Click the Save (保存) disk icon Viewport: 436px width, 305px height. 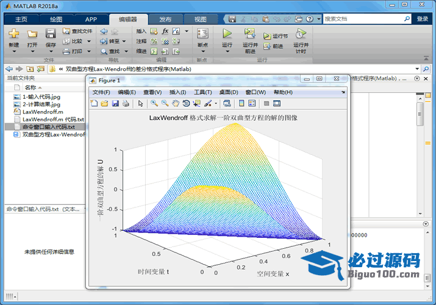51,34
